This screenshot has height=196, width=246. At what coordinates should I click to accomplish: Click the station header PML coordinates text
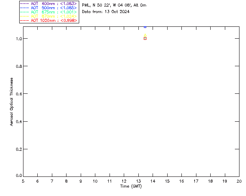point(114,5)
